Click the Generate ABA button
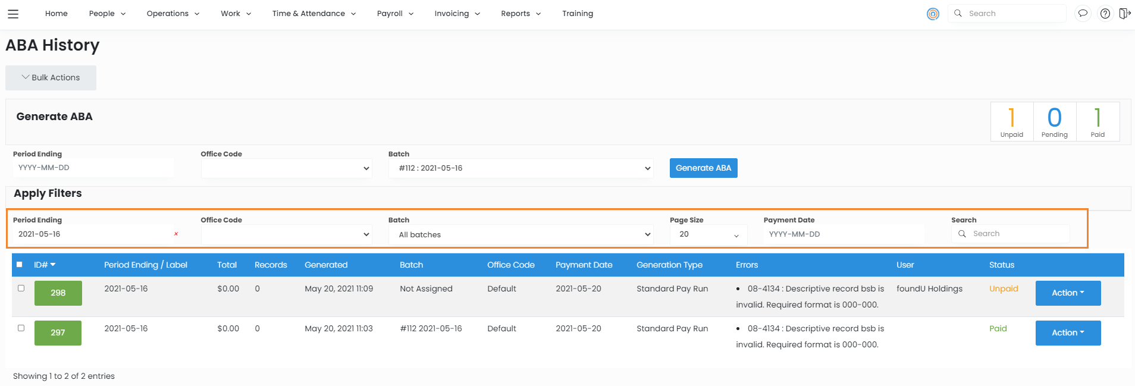This screenshot has height=386, width=1135. pos(703,168)
